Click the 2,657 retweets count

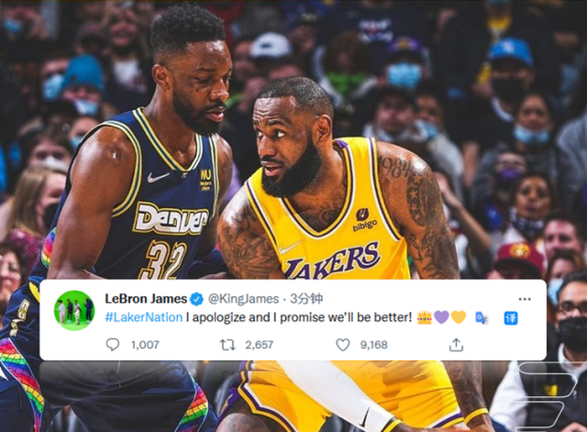pos(259,344)
